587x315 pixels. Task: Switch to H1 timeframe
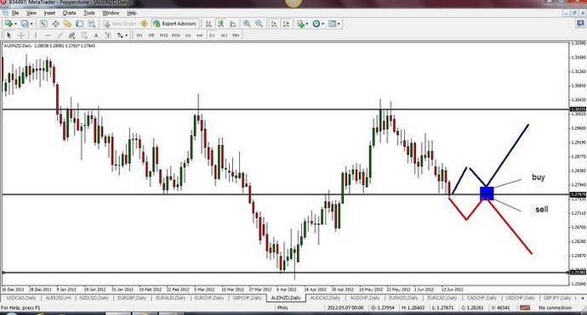[x=188, y=35]
